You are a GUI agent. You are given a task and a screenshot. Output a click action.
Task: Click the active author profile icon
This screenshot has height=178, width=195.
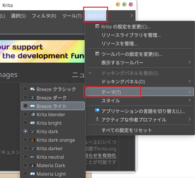point(97,119)
